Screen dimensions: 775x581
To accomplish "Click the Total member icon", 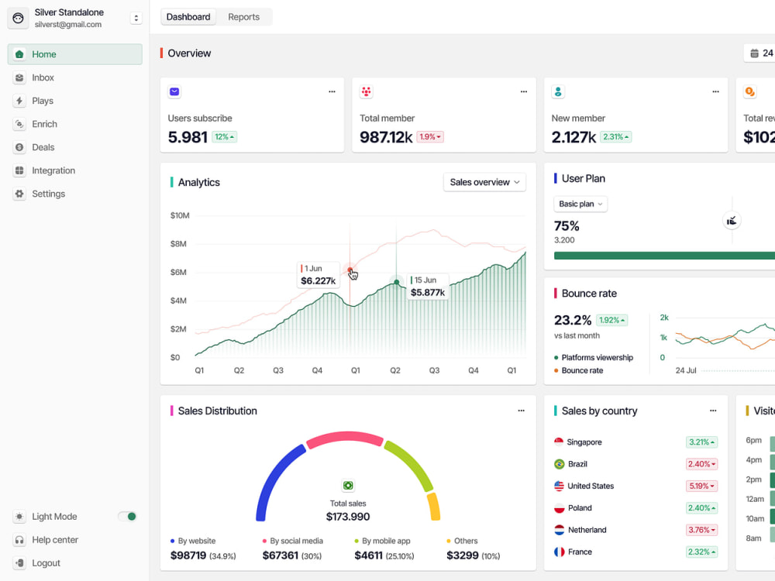I will click(x=367, y=92).
